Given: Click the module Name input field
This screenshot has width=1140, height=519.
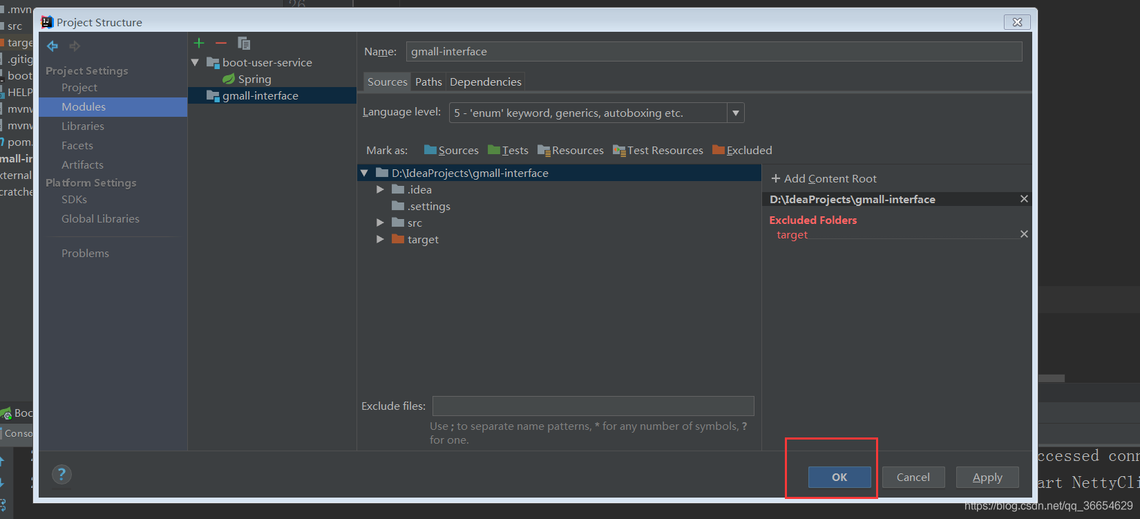Looking at the screenshot, I should (x=714, y=51).
